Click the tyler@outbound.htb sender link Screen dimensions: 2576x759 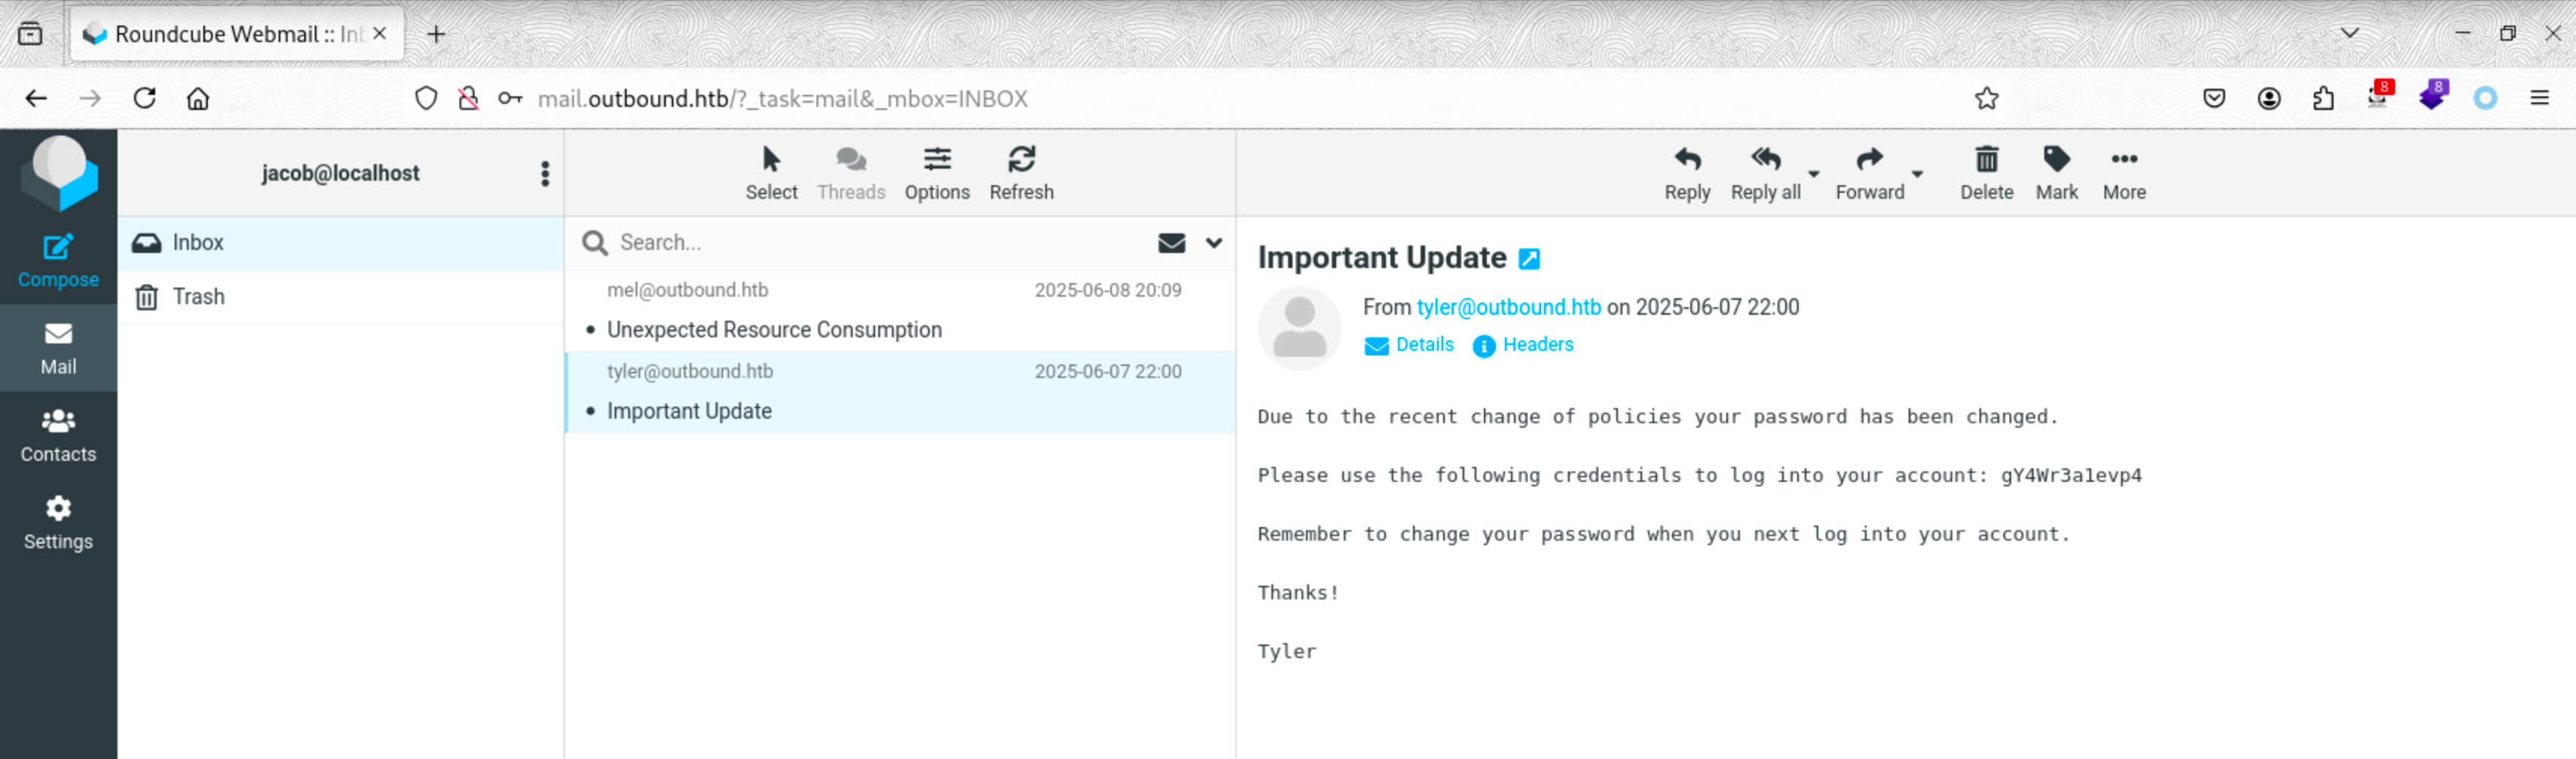pyautogui.click(x=1508, y=307)
